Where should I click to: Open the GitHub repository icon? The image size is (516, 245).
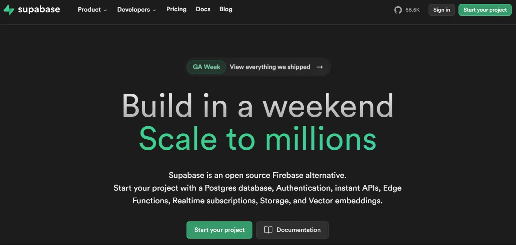398,10
